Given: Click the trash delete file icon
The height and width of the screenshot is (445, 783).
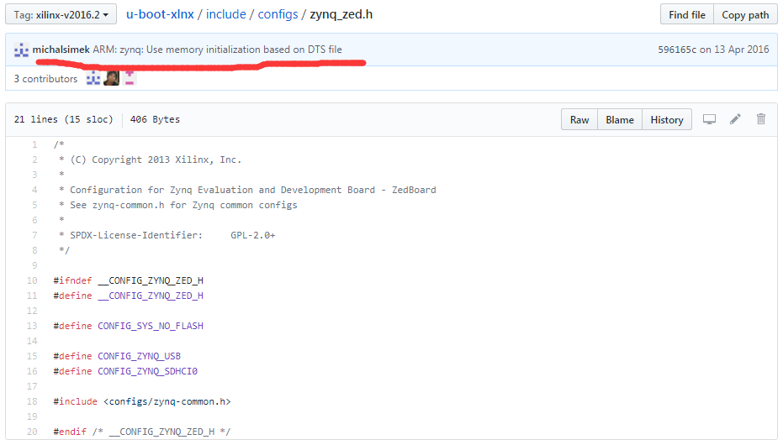Looking at the screenshot, I should click(761, 119).
